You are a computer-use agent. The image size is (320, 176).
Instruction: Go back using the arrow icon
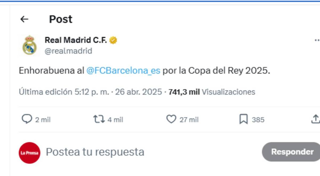25,19
